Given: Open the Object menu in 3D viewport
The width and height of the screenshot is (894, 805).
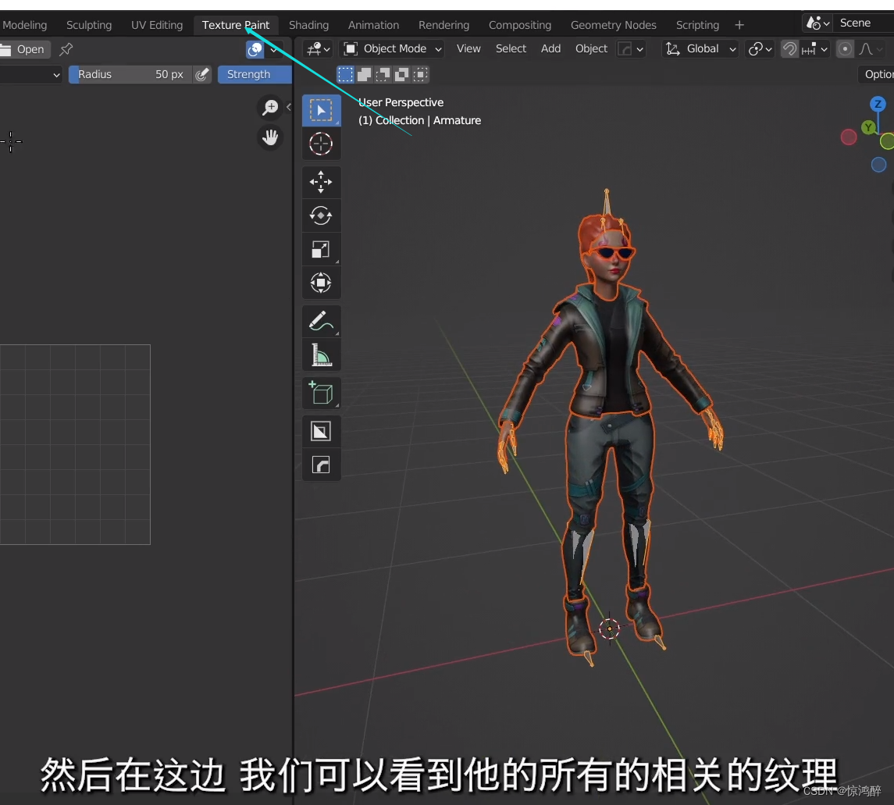Looking at the screenshot, I should 591,49.
